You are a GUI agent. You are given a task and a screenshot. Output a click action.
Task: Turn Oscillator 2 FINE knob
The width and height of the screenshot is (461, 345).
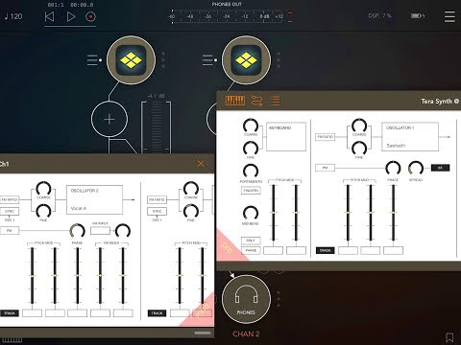[x=43, y=211]
